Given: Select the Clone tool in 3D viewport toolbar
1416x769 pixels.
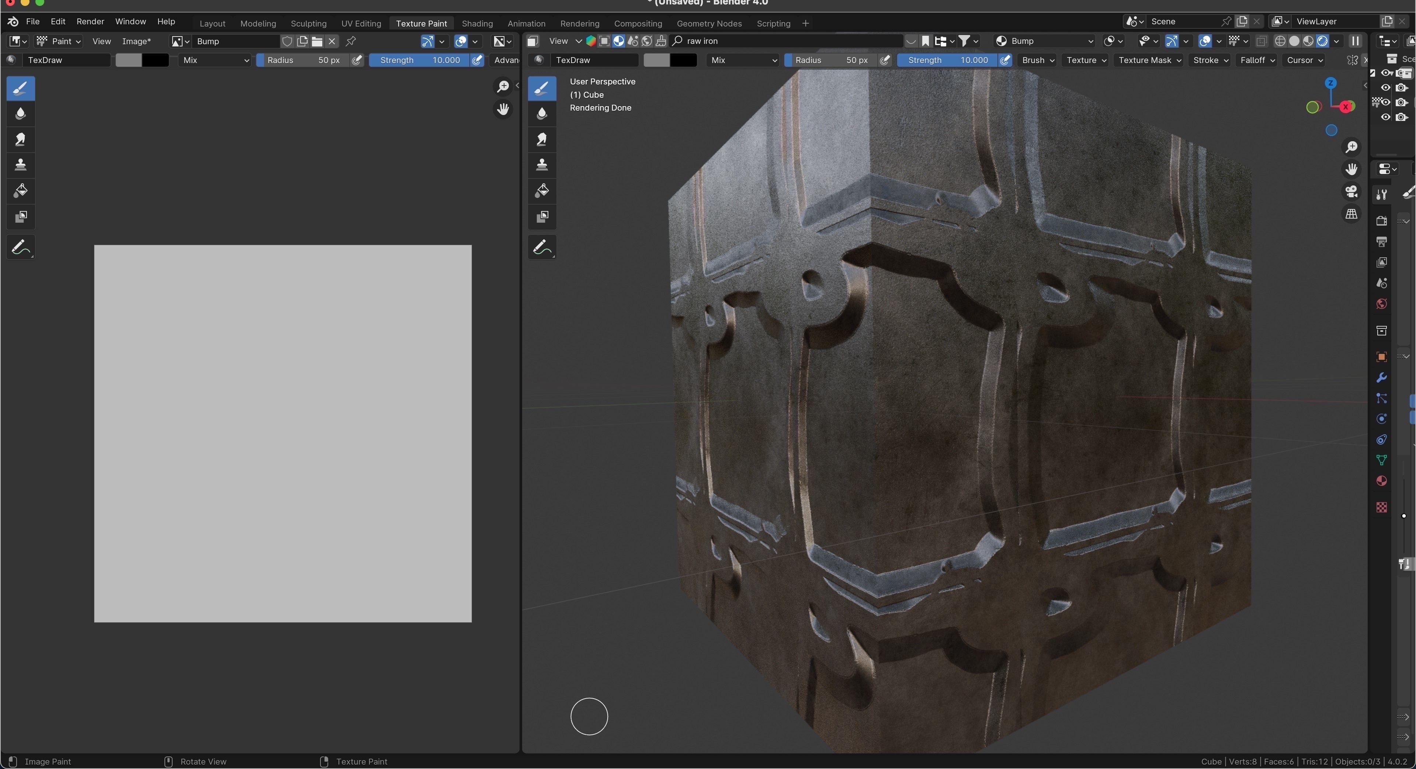Looking at the screenshot, I should click(542, 164).
